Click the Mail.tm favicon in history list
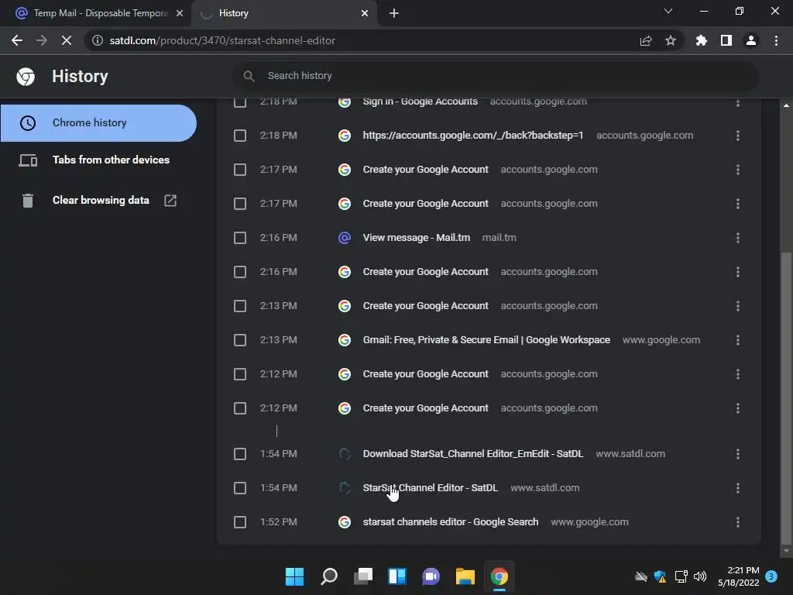 [345, 238]
